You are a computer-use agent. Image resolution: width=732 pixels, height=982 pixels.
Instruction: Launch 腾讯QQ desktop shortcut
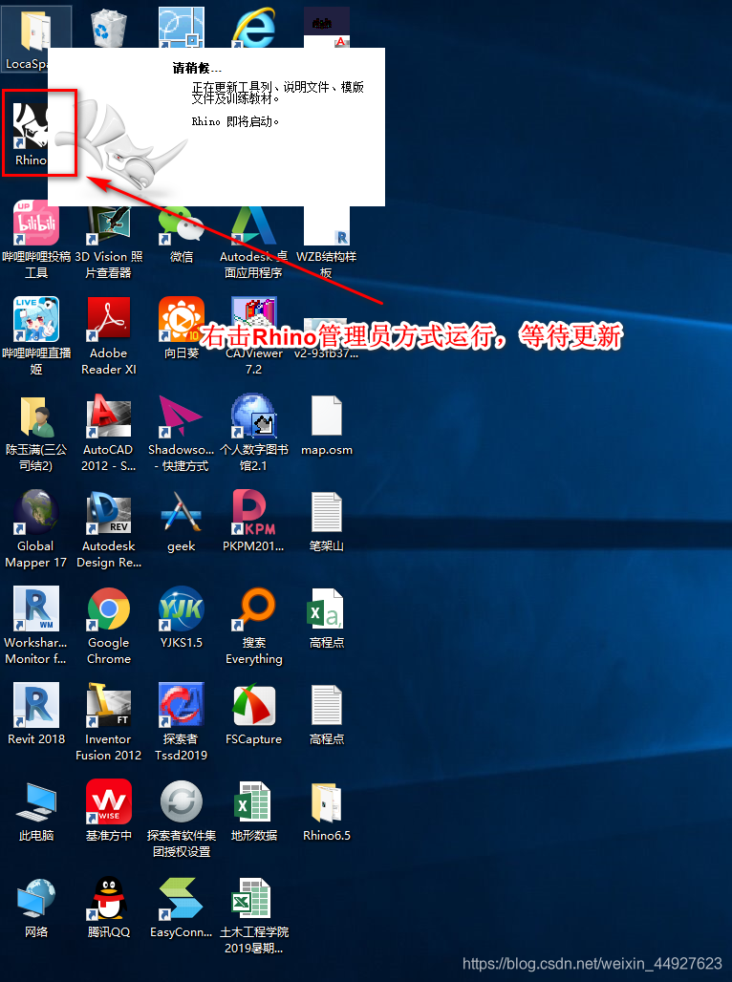[x=108, y=907]
